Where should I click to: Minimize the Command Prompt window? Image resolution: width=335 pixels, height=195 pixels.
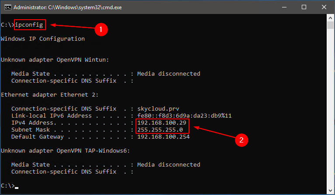284,7
